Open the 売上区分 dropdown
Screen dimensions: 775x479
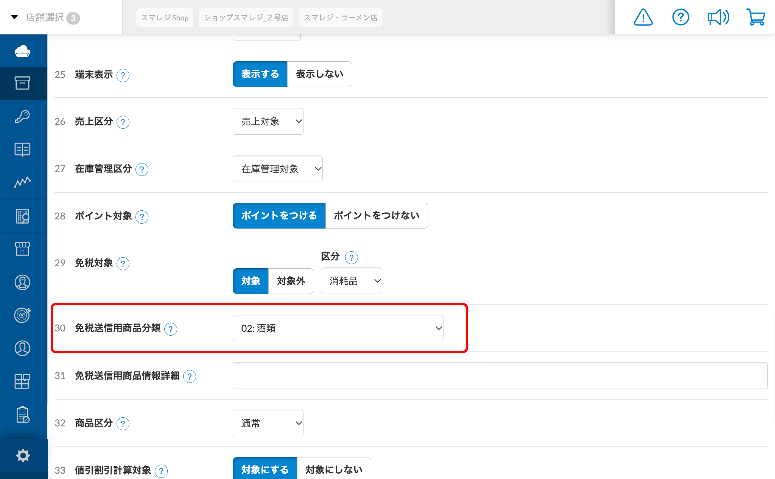268,121
